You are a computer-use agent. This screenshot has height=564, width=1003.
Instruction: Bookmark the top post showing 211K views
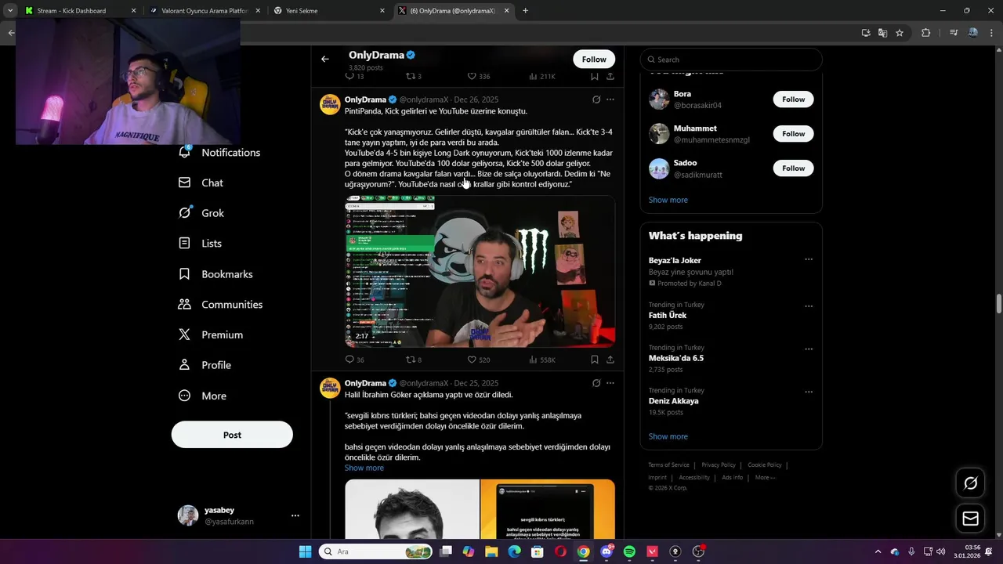click(595, 76)
